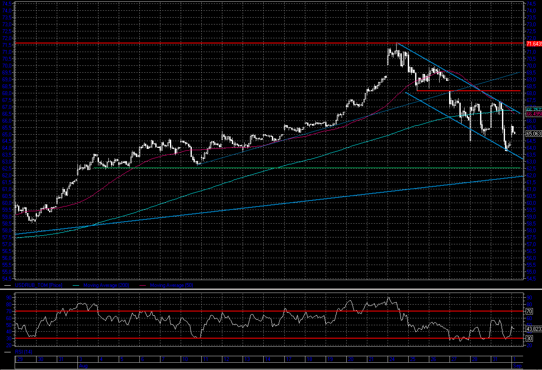Click the USDRUB_TOM [Price] legend label
This screenshot has height=370, width=542.
click(x=38, y=285)
